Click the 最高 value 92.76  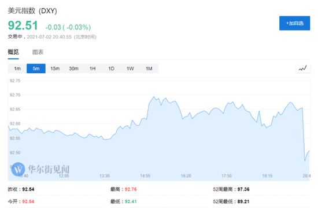pyautogui.click(x=131, y=189)
